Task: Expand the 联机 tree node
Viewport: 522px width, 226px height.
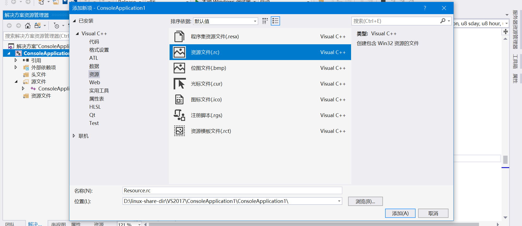Action: tap(74, 136)
